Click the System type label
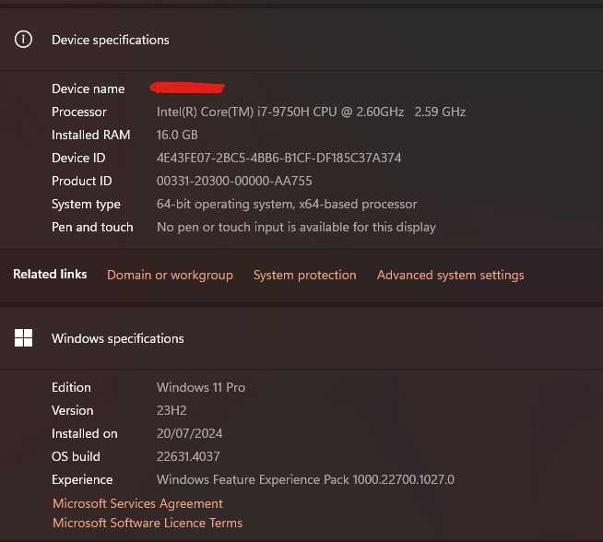 pyautogui.click(x=86, y=204)
